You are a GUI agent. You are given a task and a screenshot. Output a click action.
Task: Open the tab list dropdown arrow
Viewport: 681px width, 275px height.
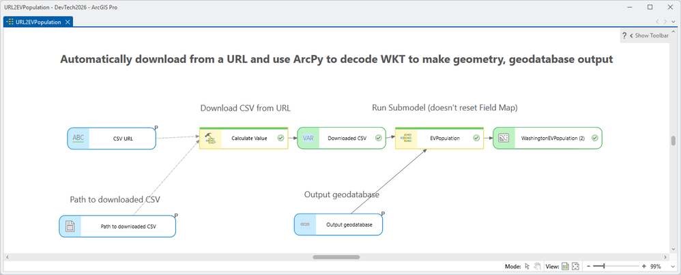pyautogui.click(x=673, y=21)
